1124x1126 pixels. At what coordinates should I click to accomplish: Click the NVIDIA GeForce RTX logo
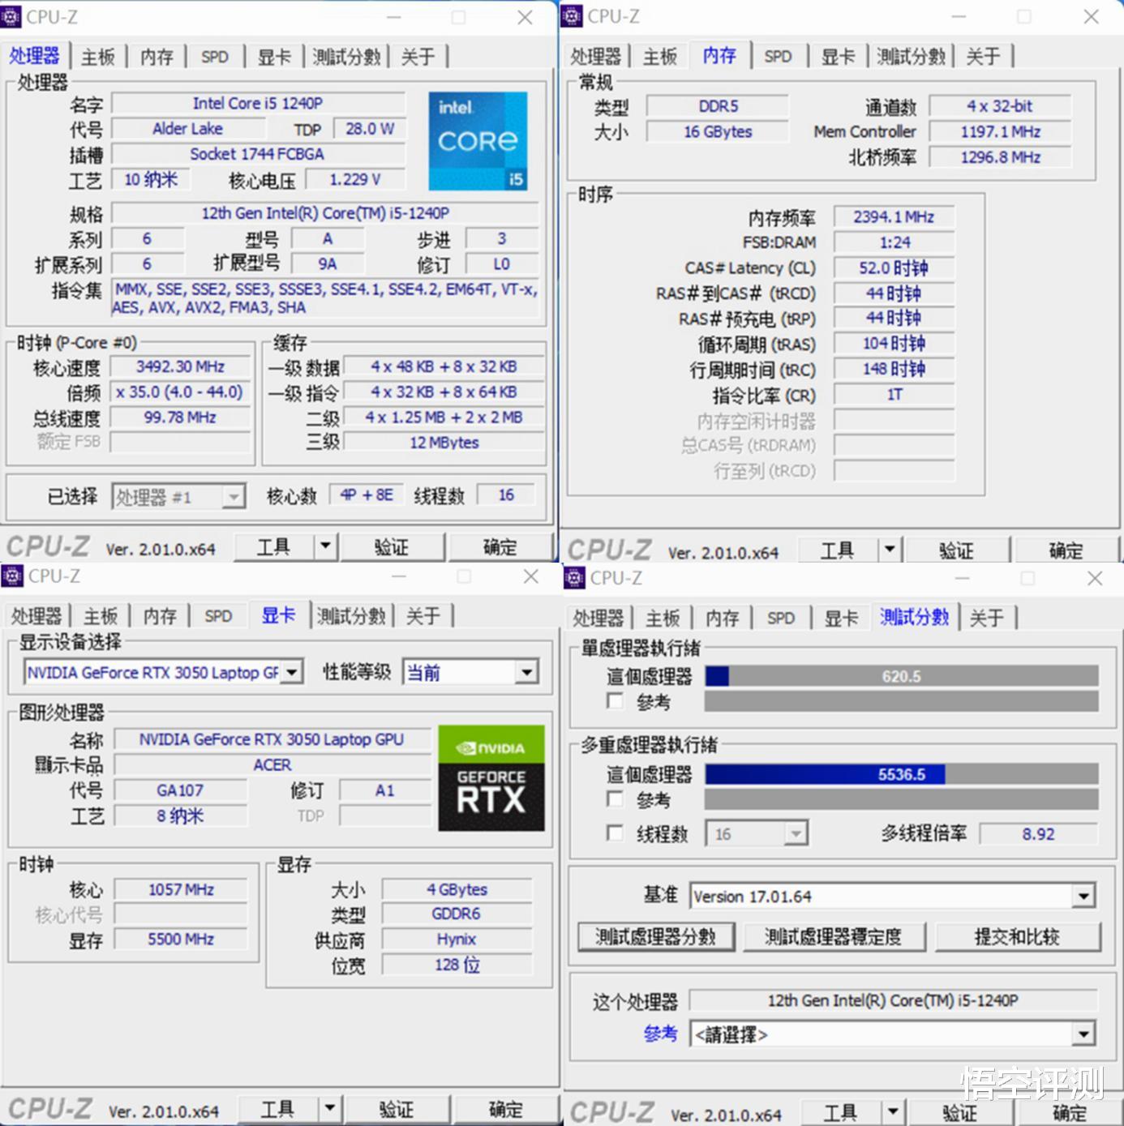click(490, 777)
